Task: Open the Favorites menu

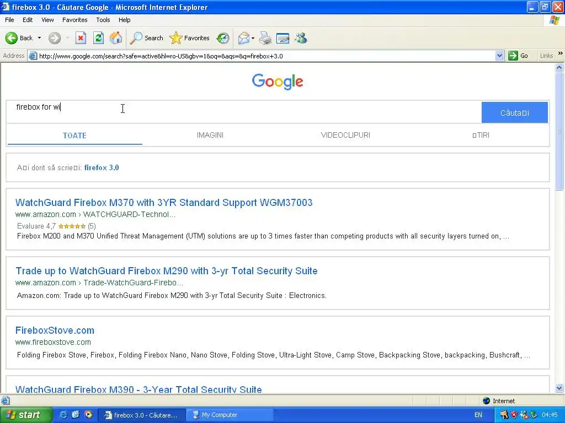Action: point(75,20)
